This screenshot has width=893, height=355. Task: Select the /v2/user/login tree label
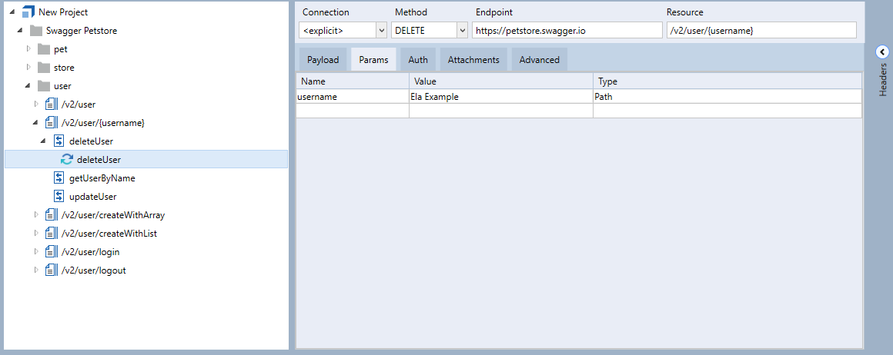tap(91, 252)
